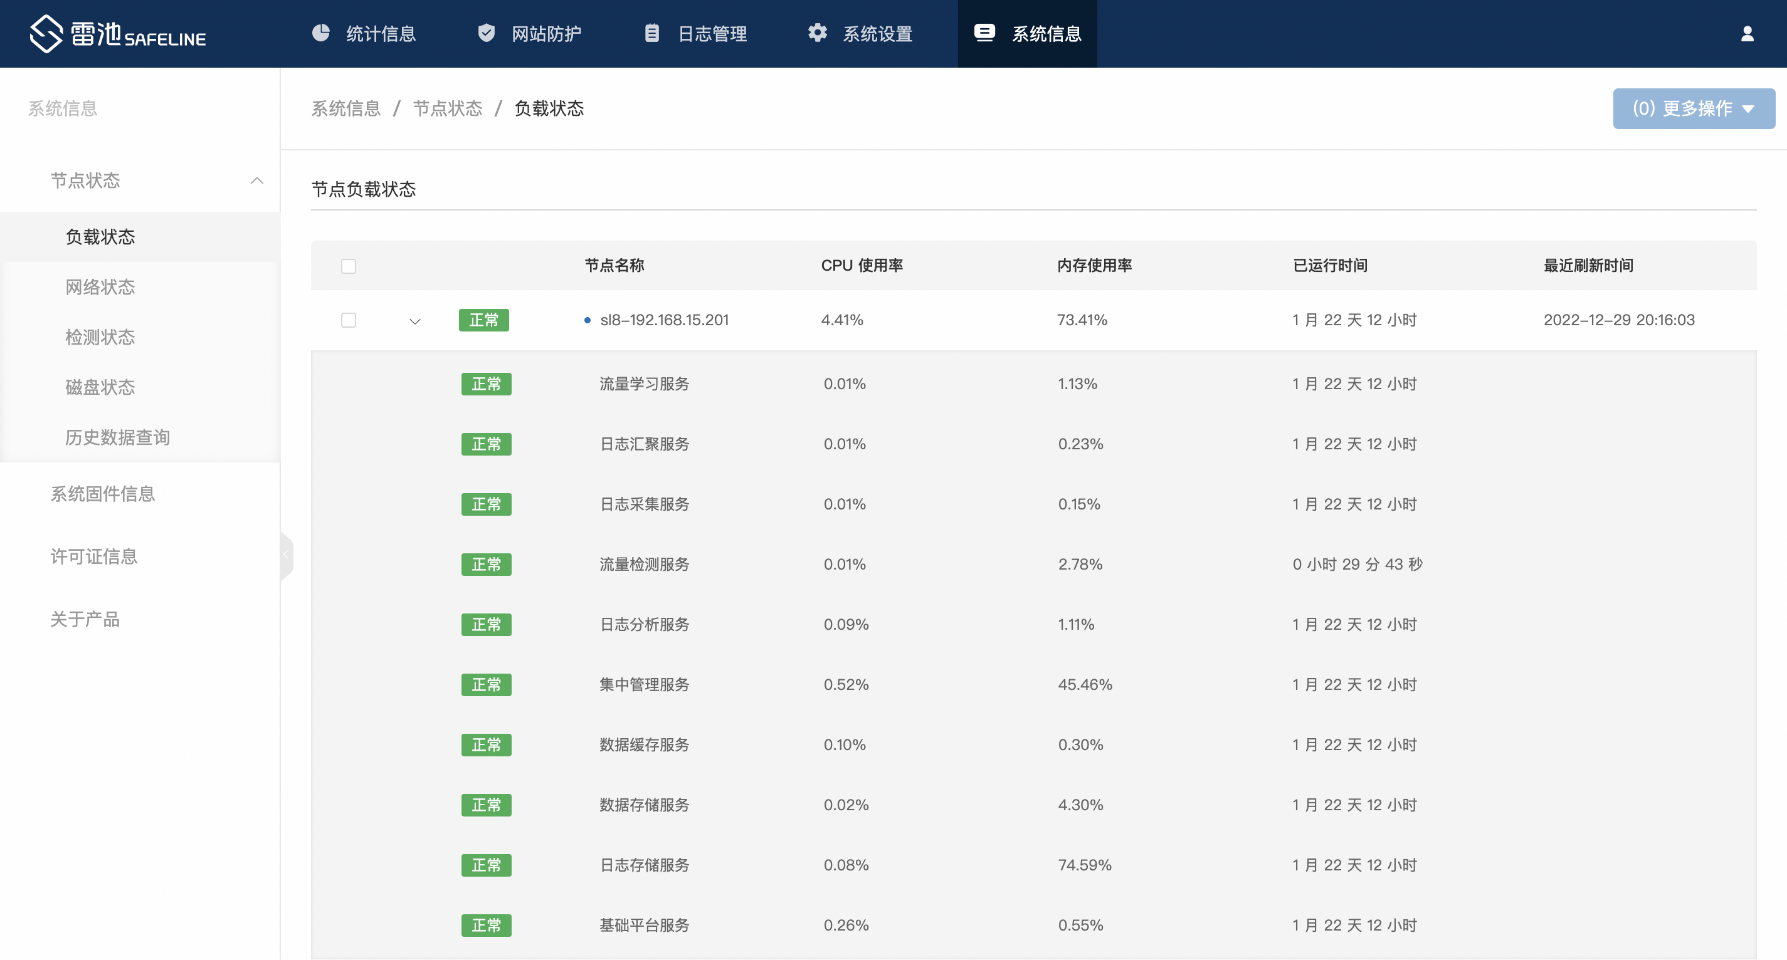Check the sl8-192.168.15.201 node row checkbox
This screenshot has width=1787, height=960.
pyautogui.click(x=348, y=320)
